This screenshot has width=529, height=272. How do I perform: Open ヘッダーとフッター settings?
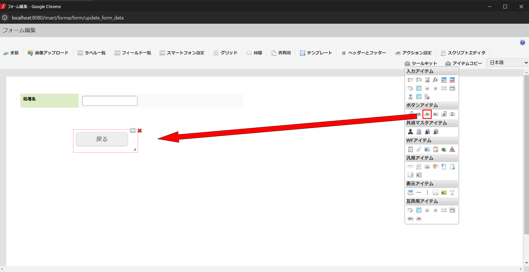pos(364,53)
